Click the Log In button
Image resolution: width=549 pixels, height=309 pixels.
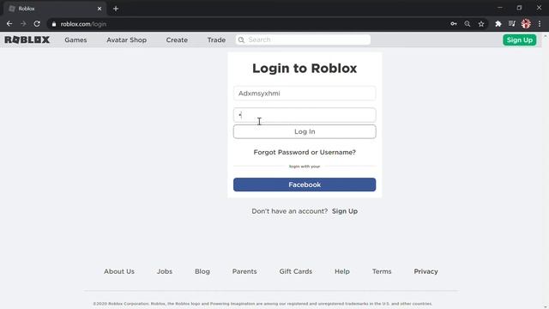[305, 131]
